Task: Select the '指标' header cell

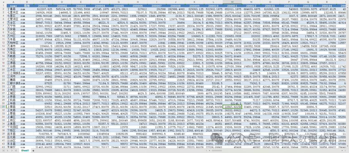Action: [27, 5]
